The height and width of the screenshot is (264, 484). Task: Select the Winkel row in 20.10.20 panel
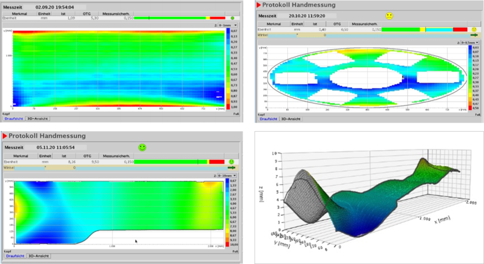tap(368, 35)
